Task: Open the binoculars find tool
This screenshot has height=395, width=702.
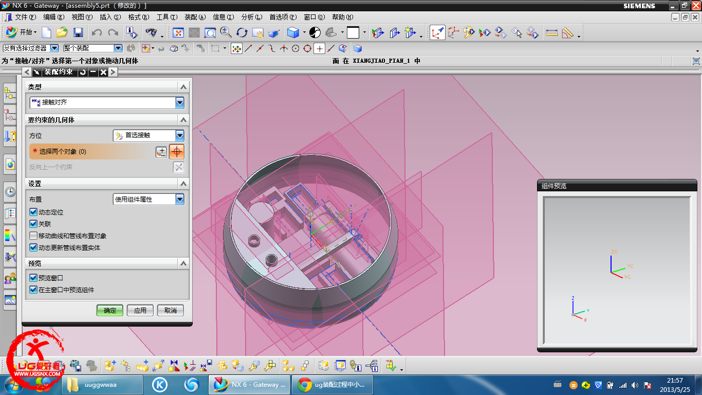Action: (x=151, y=32)
